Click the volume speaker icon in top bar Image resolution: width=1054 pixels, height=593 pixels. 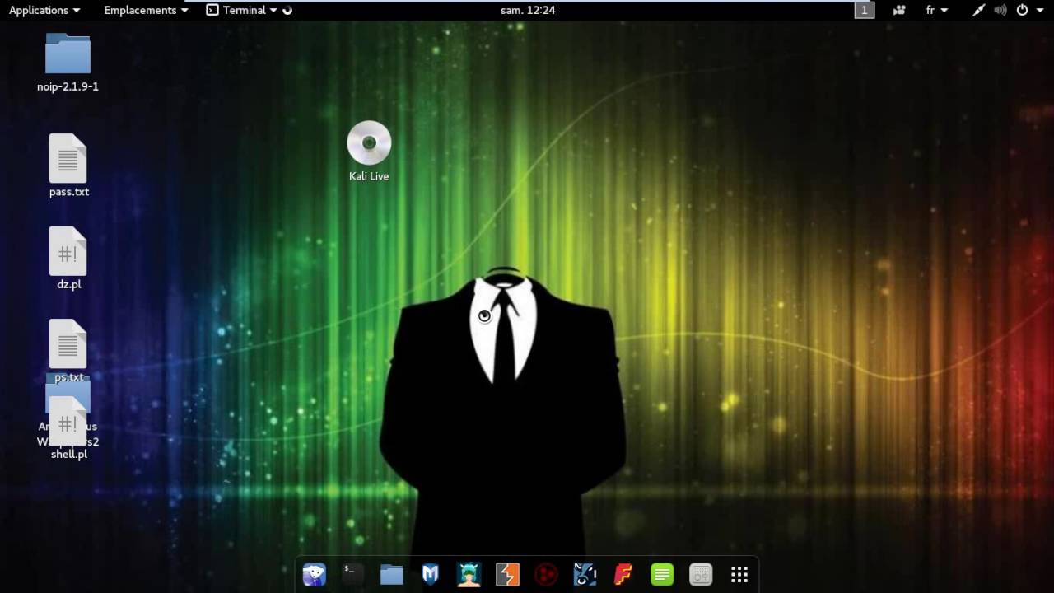click(1000, 10)
